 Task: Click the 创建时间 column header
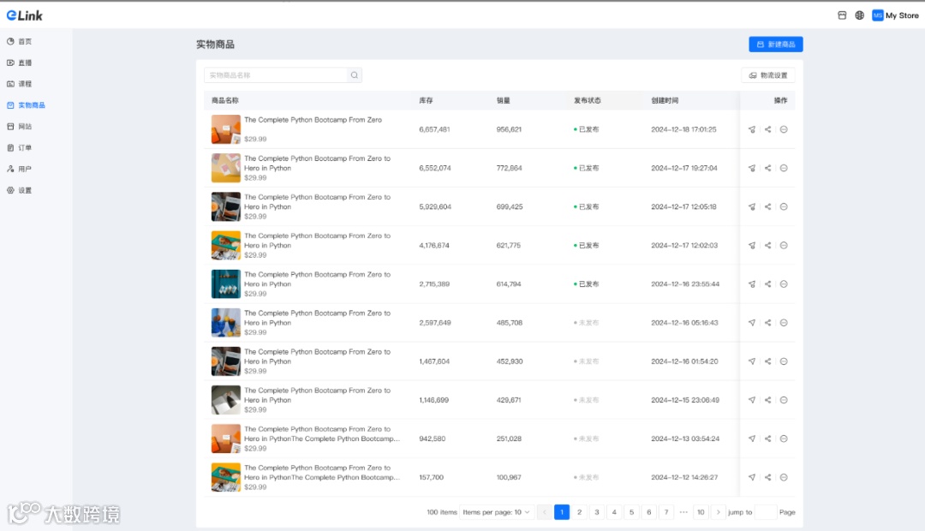click(665, 100)
